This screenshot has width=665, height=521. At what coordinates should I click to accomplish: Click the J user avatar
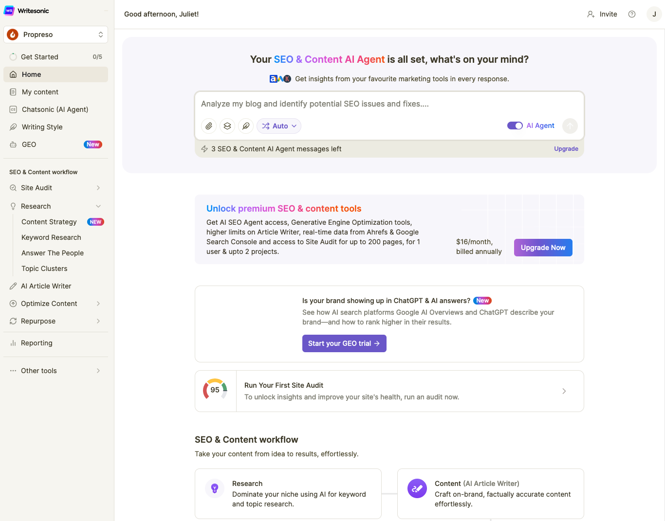pyautogui.click(x=654, y=14)
